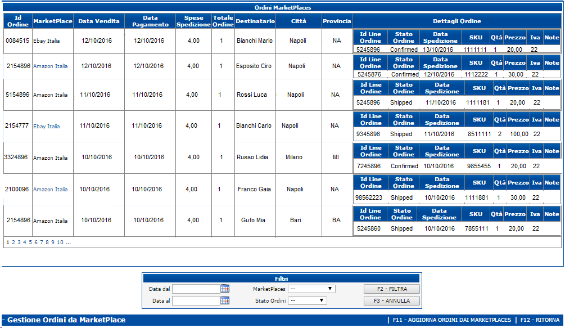Select the MarketPlace column header
The width and height of the screenshot is (565, 328).
(53, 21)
